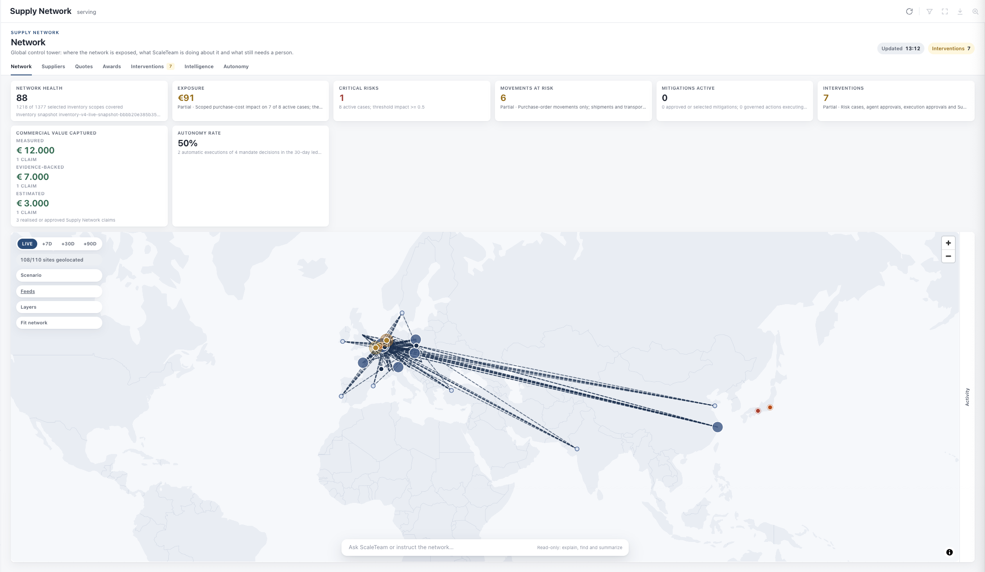985x572 pixels.
Task: Click the small node near Korea
Action: click(715, 406)
